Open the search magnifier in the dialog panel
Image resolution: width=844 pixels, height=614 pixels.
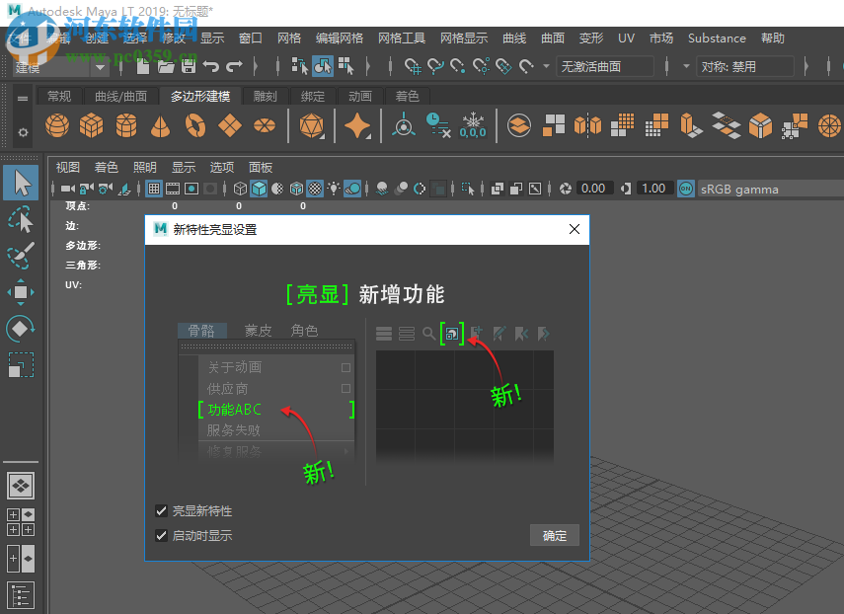[427, 334]
